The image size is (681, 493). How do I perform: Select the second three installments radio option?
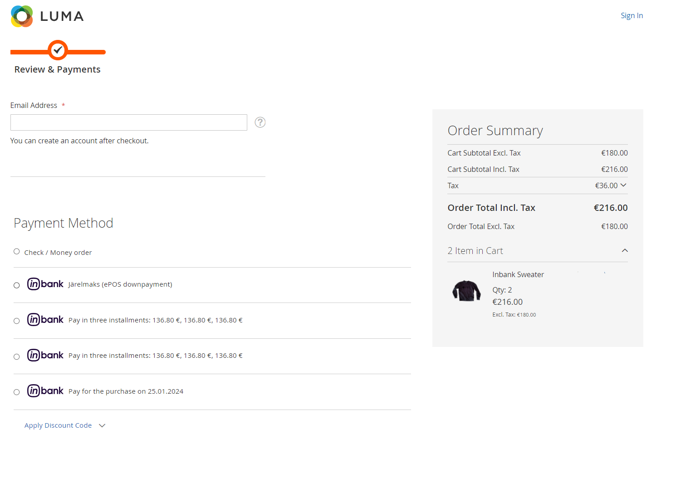[17, 357]
